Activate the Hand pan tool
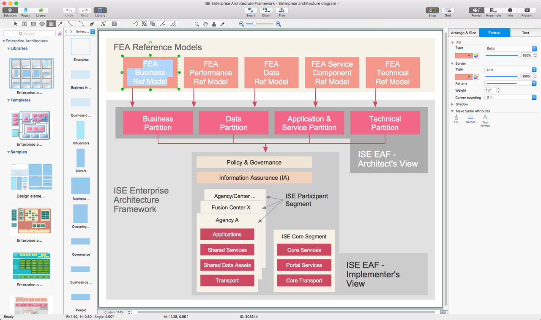Image resolution: width=541 pixels, height=320 pixels. [205, 24]
